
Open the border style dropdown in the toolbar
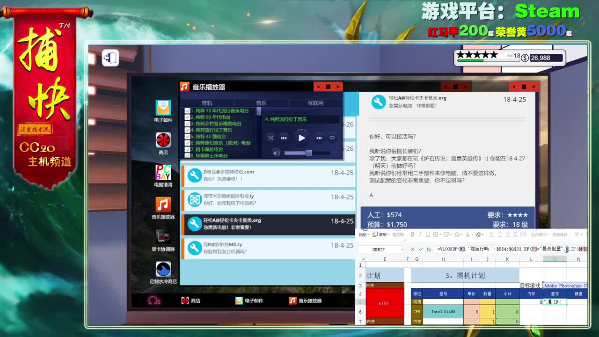440,234
